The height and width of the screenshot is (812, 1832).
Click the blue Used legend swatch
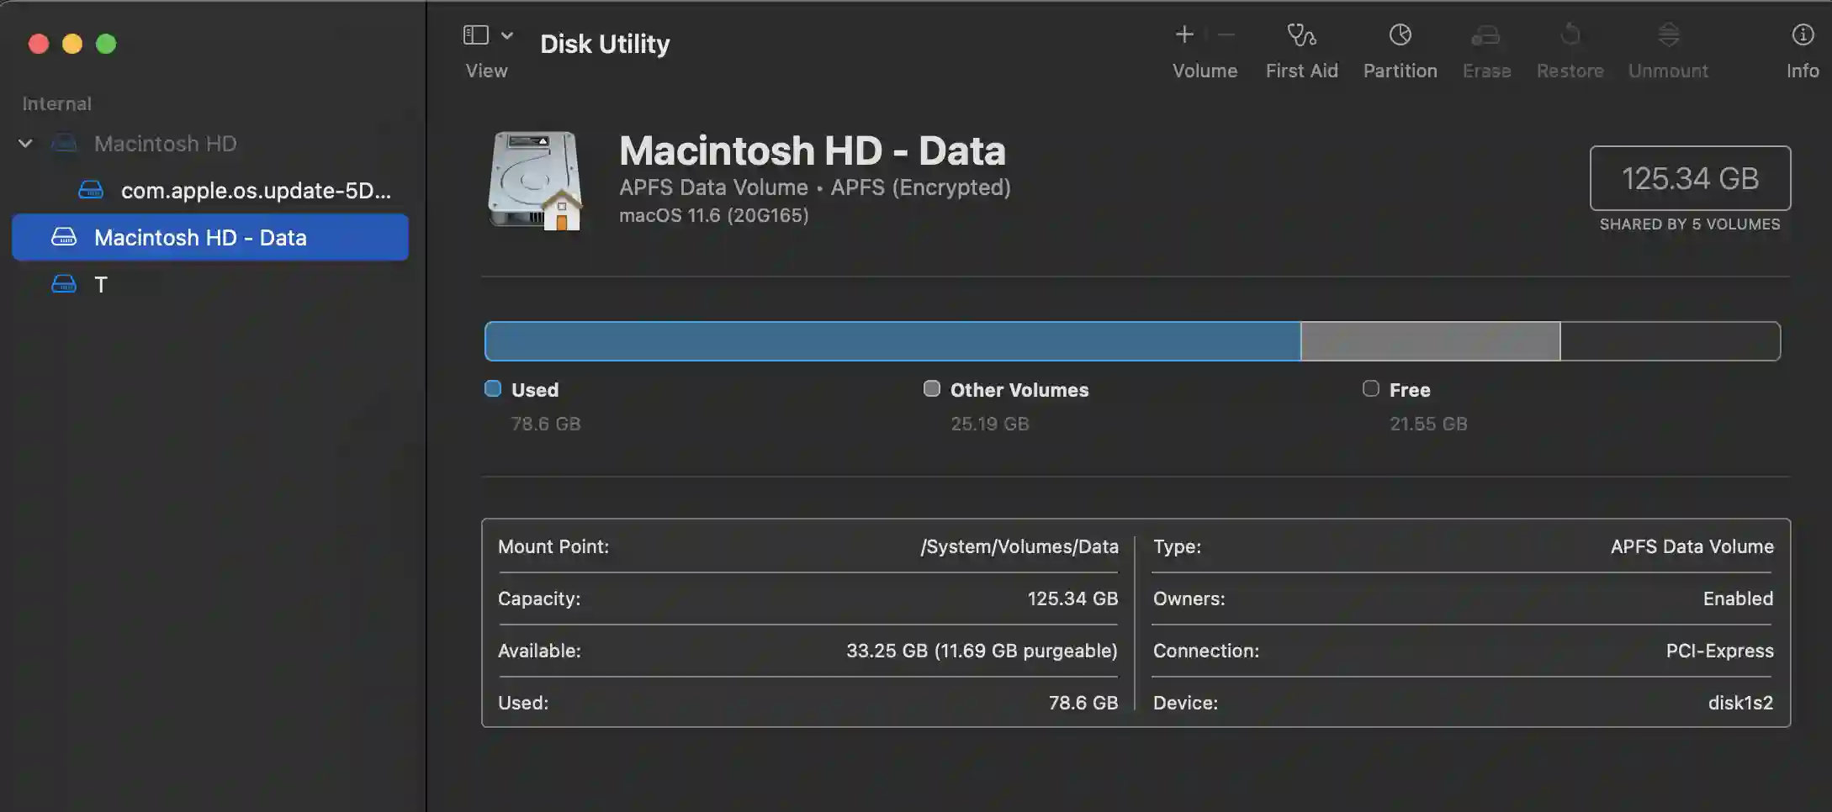(x=493, y=388)
